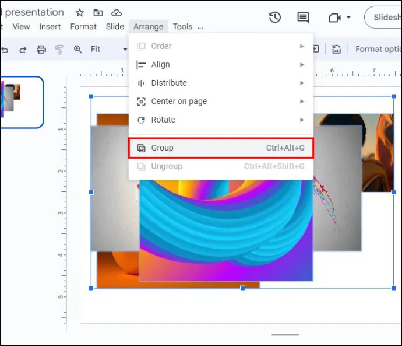Open the Fit zoom dropdown
This screenshot has height=346, width=402.
coord(109,49)
